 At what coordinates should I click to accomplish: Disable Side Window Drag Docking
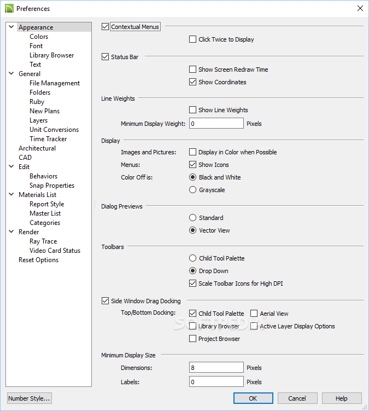tap(105, 301)
